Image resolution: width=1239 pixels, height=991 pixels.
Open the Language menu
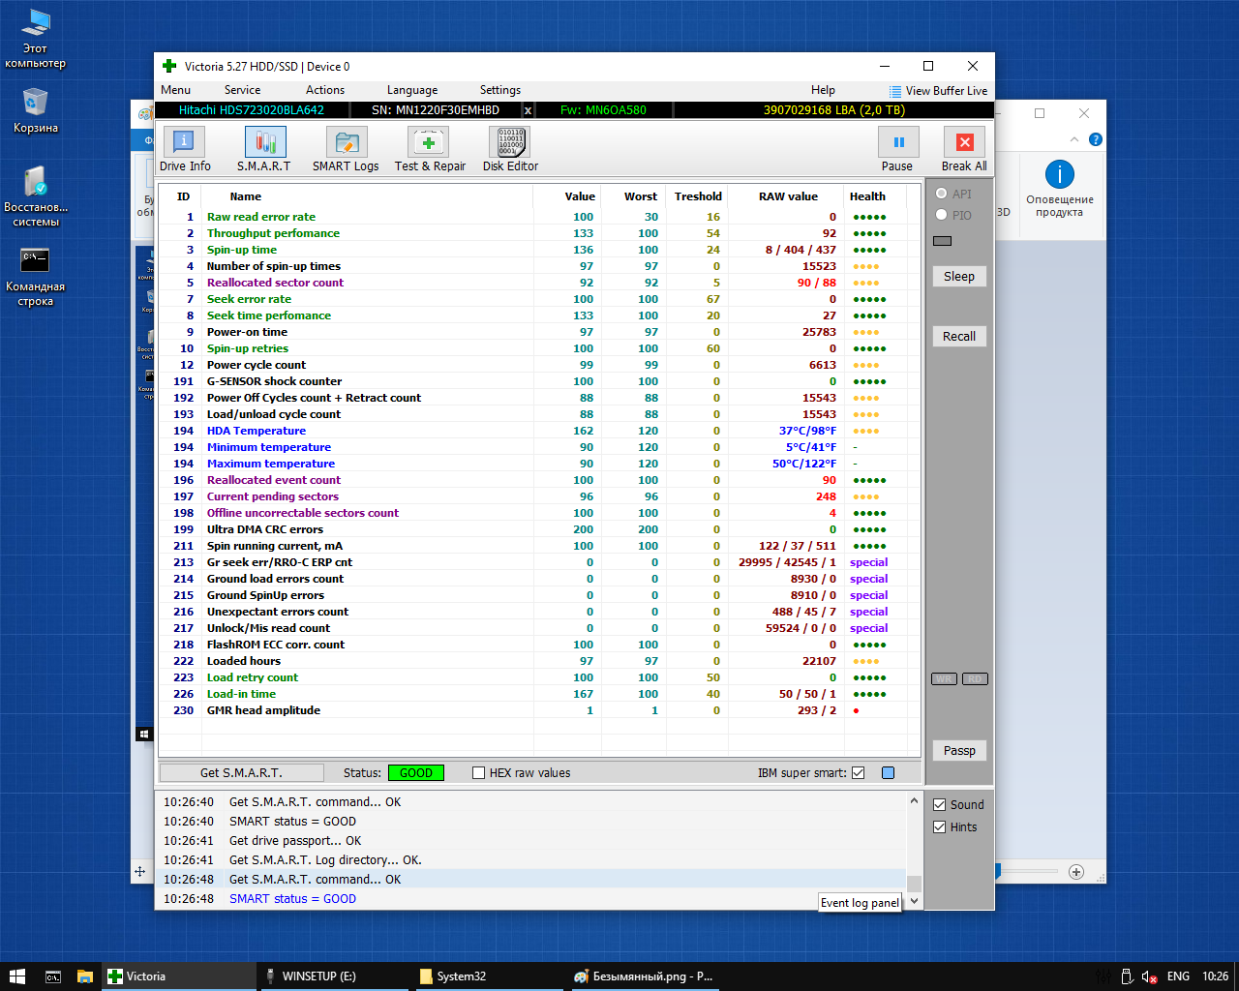click(412, 90)
